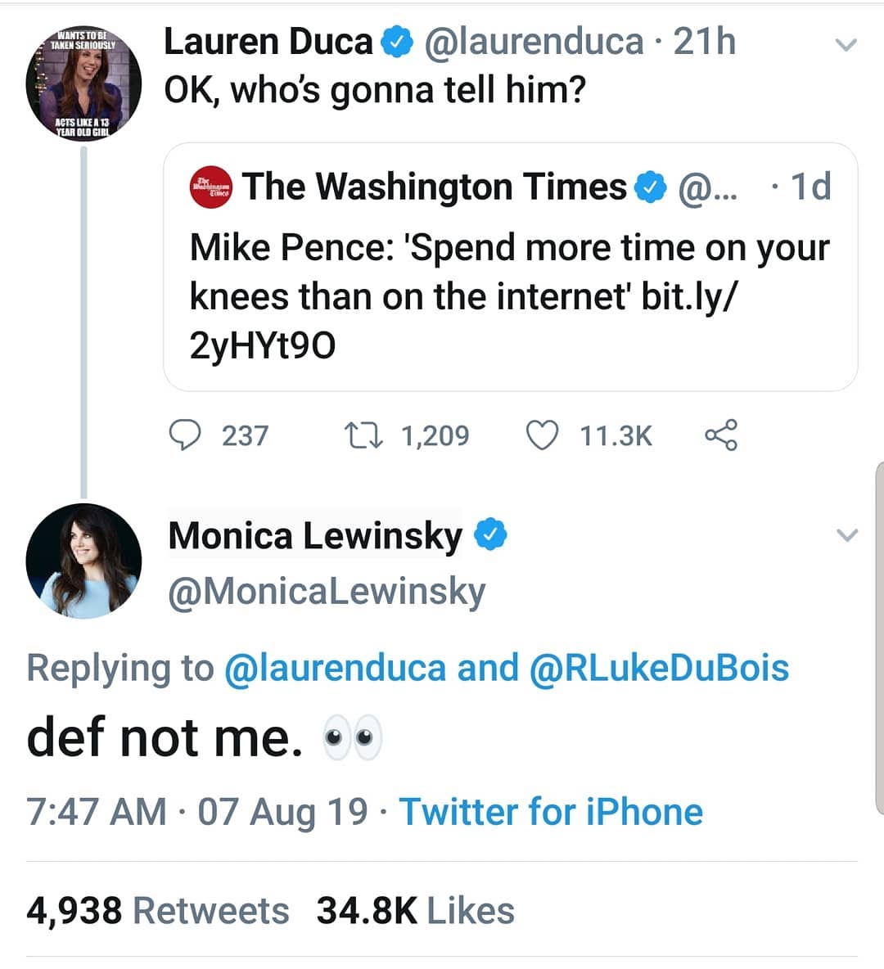Tap the share icon on the tweet
884x969 pixels.
(x=721, y=435)
